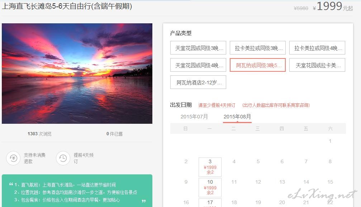Screen dimensions: 361x207
Task: Pick August 17 departure date
Action: (x=210, y=203)
